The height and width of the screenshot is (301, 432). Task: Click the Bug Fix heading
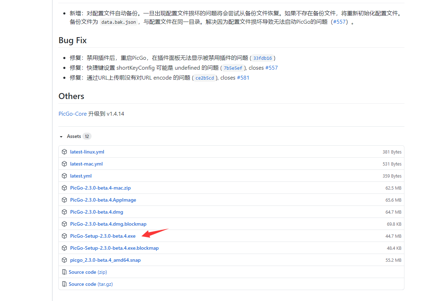72,40
